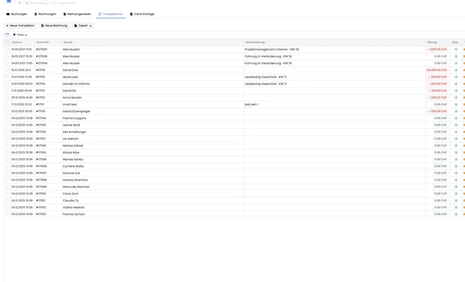Click status icon in Lib Adham row
This screenshot has width=465, height=282.
coord(456,139)
